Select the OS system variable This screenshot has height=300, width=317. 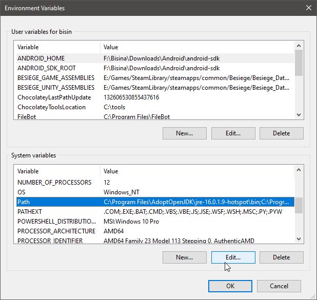[x=155, y=192]
